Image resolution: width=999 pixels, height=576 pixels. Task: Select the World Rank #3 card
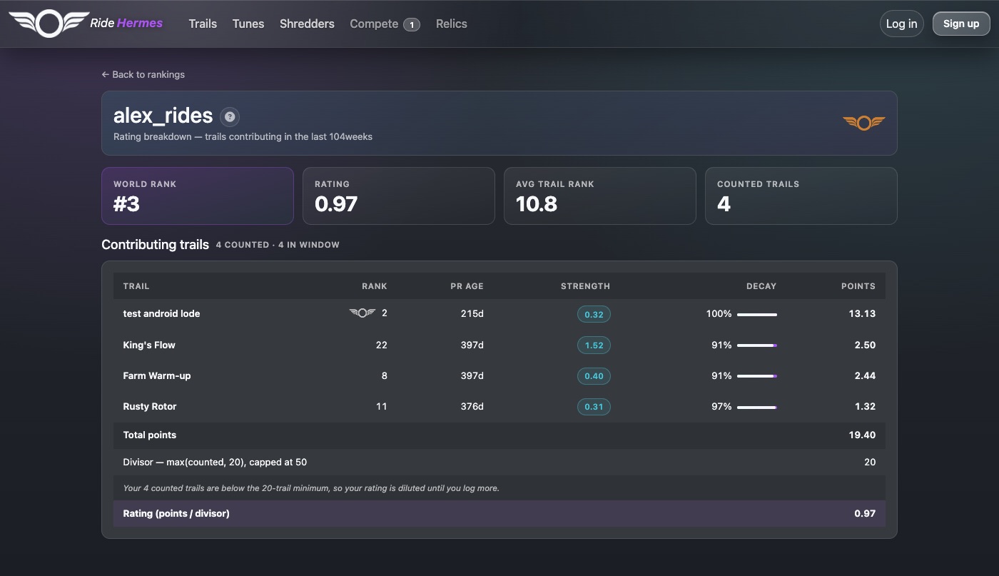click(x=198, y=196)
